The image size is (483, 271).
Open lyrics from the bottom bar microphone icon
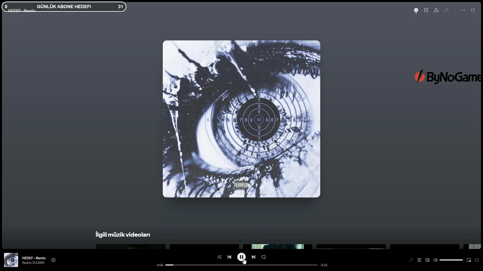(x=411, y=260)
